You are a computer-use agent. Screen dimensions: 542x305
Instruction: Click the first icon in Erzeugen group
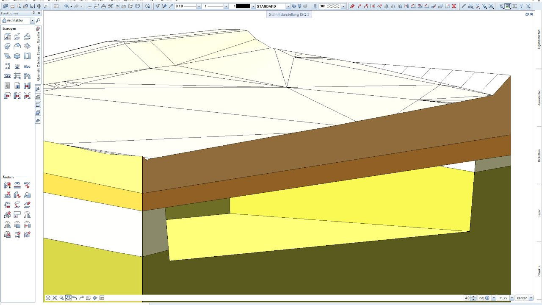click(x=7, y=36)
